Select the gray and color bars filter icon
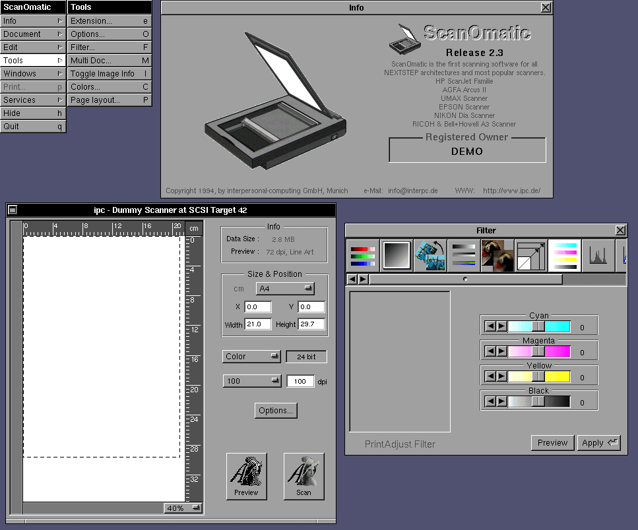 pyautogui.click(x=464, y=256)
